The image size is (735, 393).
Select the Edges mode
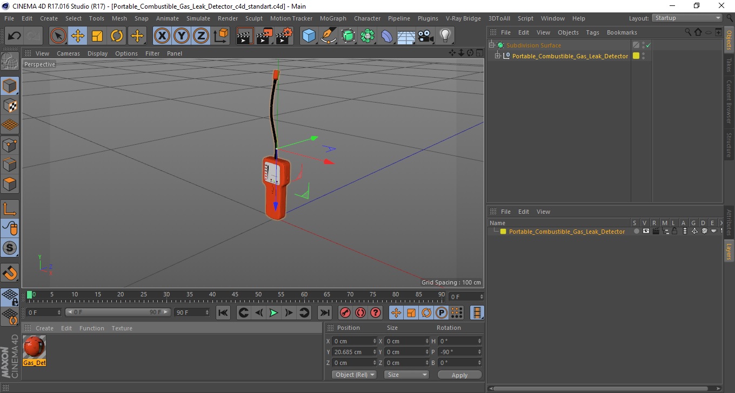(10, 164)
